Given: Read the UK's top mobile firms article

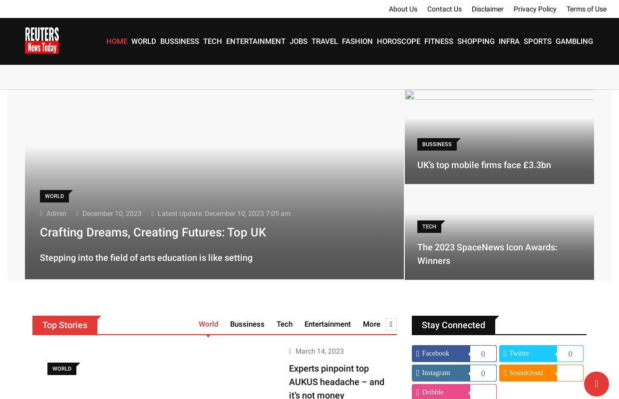Looking at the screenshot, I should (484, 165).
